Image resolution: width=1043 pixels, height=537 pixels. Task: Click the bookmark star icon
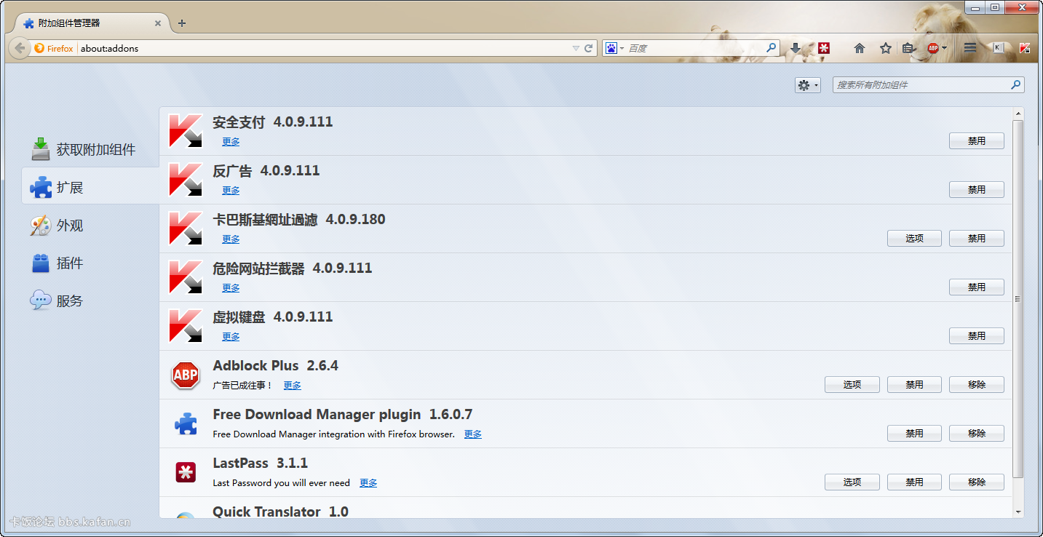[x=886, y=48]
